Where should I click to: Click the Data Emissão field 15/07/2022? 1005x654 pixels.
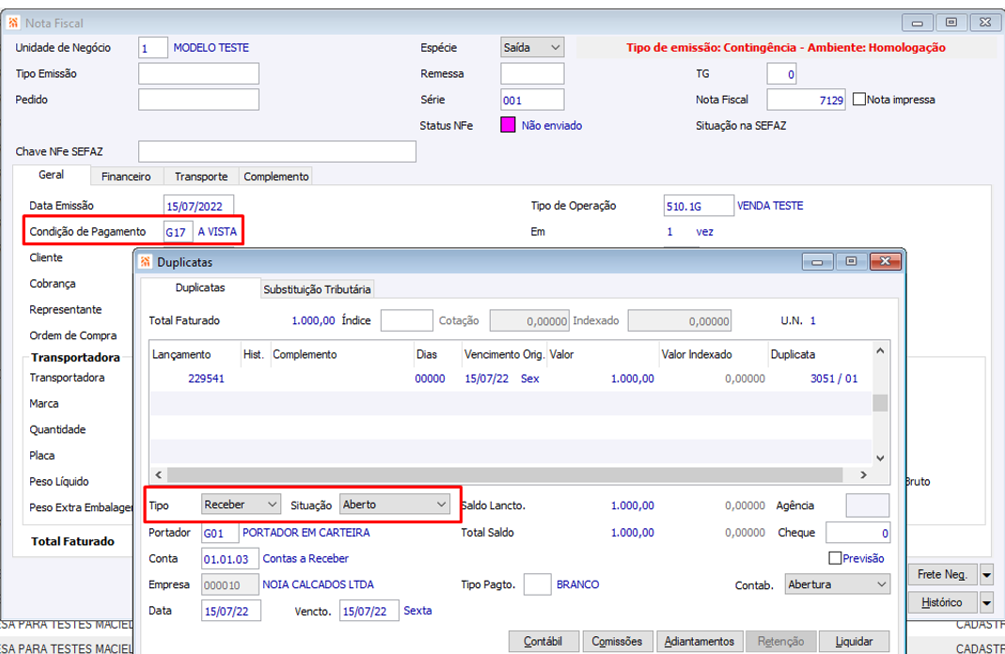pos(198,207)
